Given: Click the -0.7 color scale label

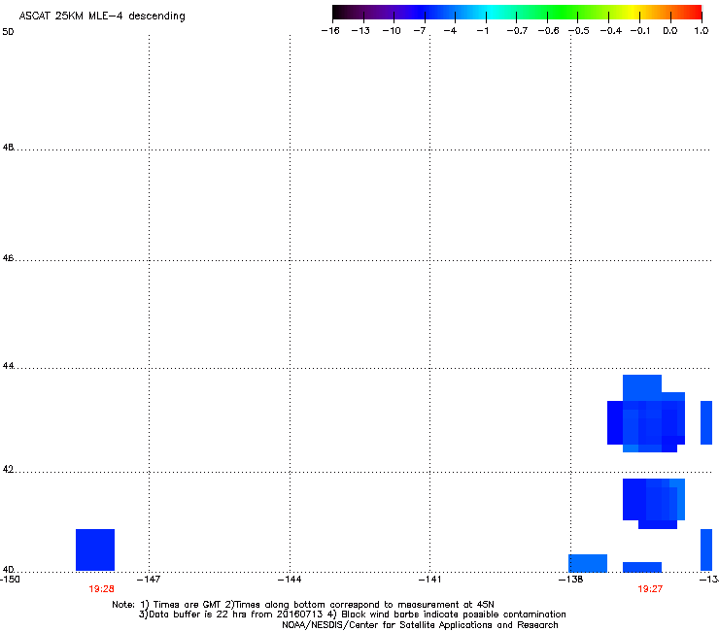Looking at the screenshot, I should [x=517, y=31].
